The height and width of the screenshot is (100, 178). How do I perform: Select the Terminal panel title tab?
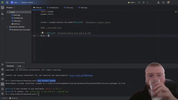pyautogui.click(x=10, y=66)
